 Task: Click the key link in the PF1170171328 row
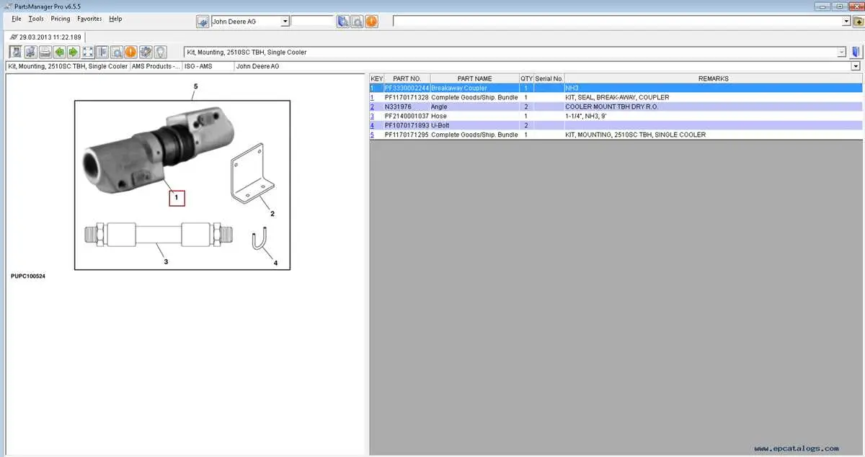(x=372, y=97)
